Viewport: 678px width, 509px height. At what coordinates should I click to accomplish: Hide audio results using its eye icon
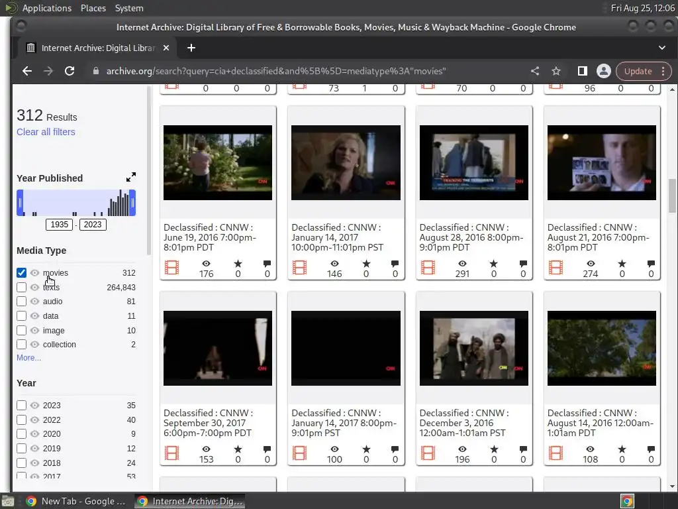(34, 302)
